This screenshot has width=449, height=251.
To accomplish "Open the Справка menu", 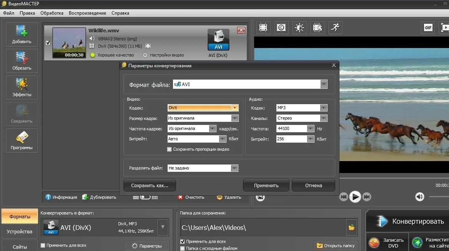I will (x=120, y=13).
